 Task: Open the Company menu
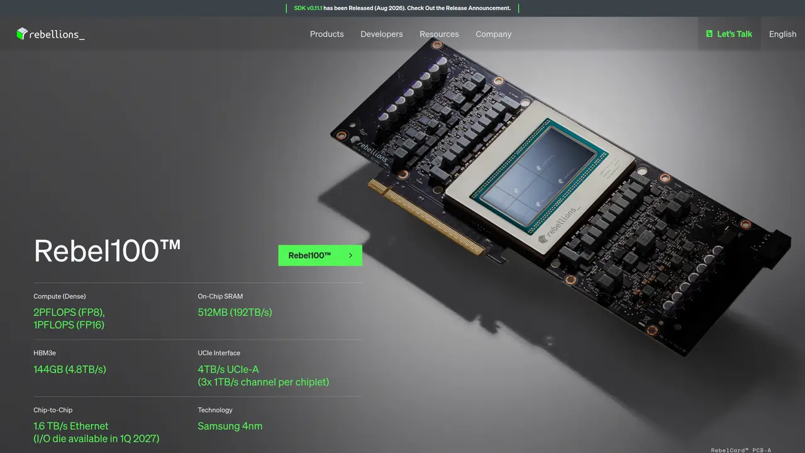494,34
